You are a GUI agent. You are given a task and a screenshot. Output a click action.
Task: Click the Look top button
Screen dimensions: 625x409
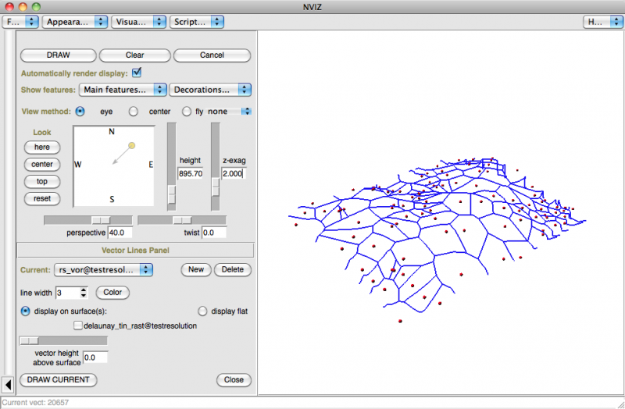[42, 181]
